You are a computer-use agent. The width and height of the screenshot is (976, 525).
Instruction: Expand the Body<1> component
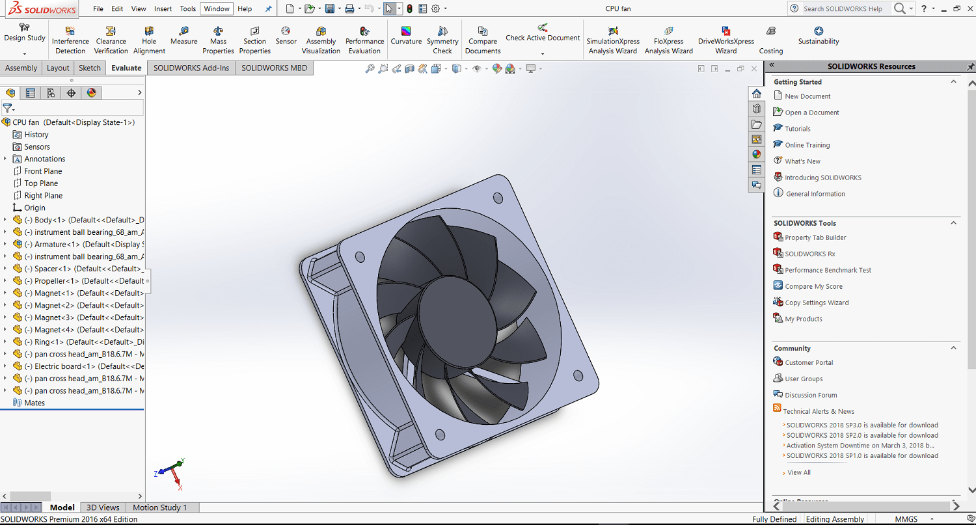coord(5,220)
